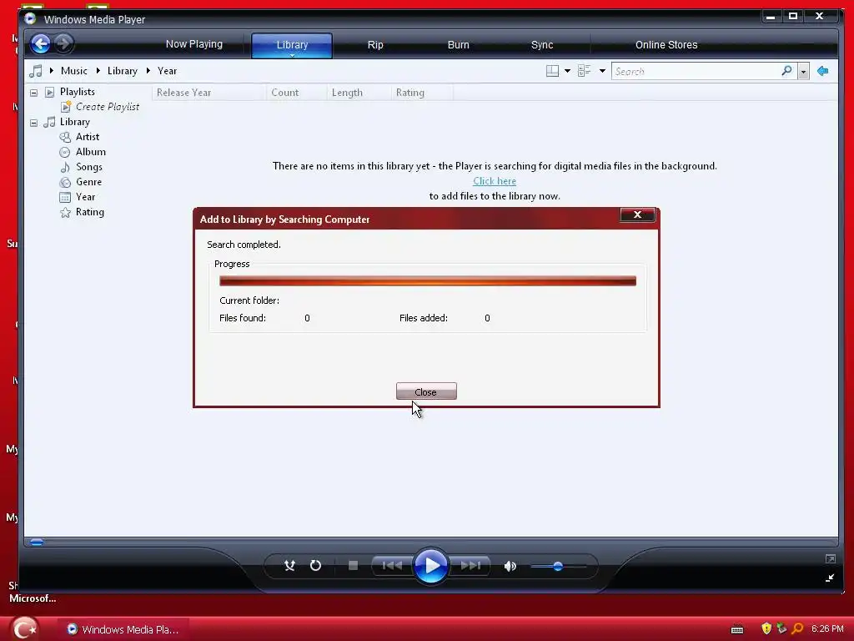Screen dimensions: 854x641
Task: Click the Artist icon in the Library tree
Action: tap(65, 138)
